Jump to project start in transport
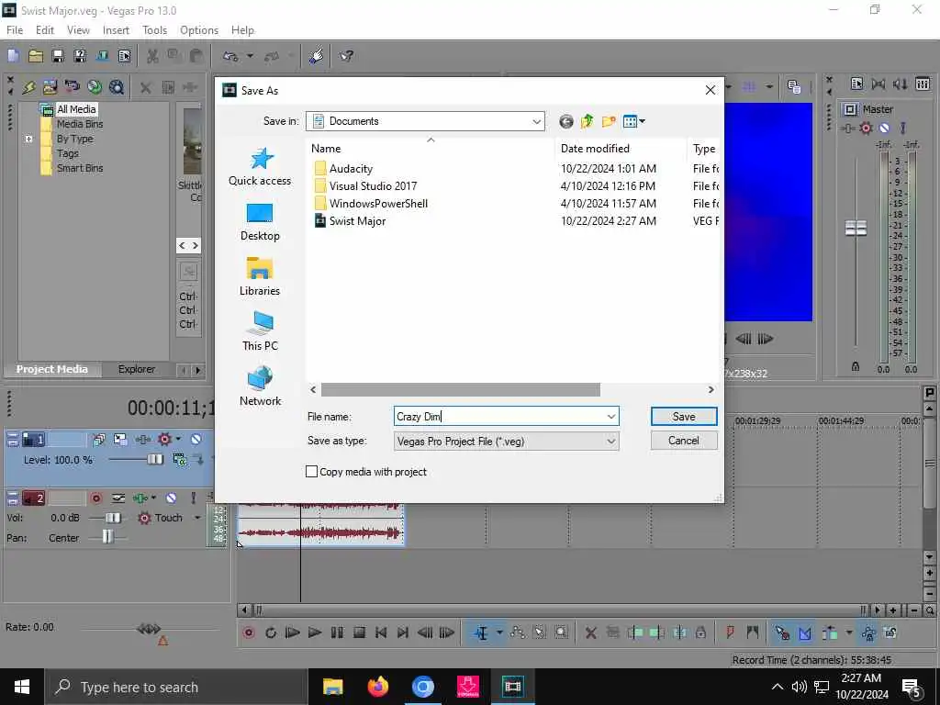940x705 pixels. coord(381,633)
